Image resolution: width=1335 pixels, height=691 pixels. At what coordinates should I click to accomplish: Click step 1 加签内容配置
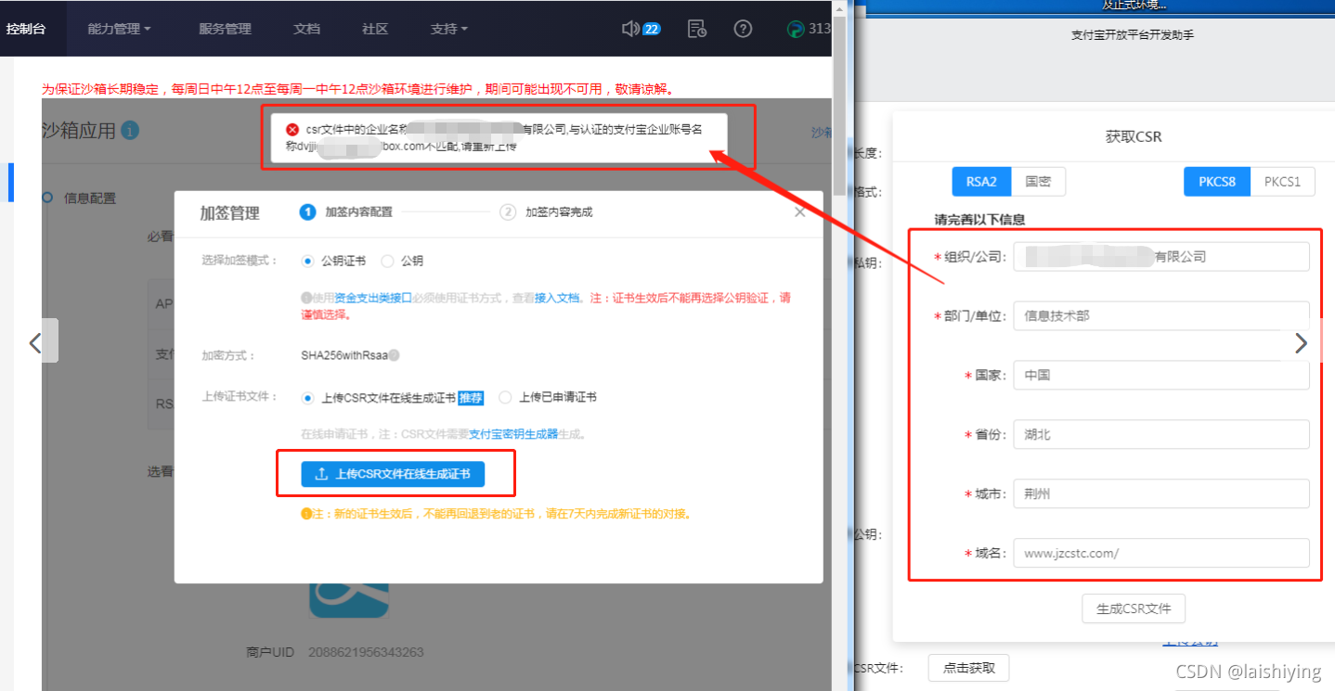click(x=346, y=212)
